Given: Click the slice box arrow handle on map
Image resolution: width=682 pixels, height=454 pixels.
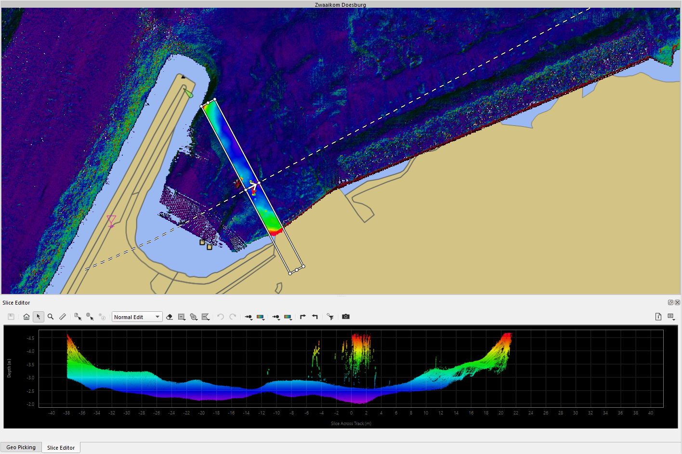Looking at the screenshot, I should [252, 187].
